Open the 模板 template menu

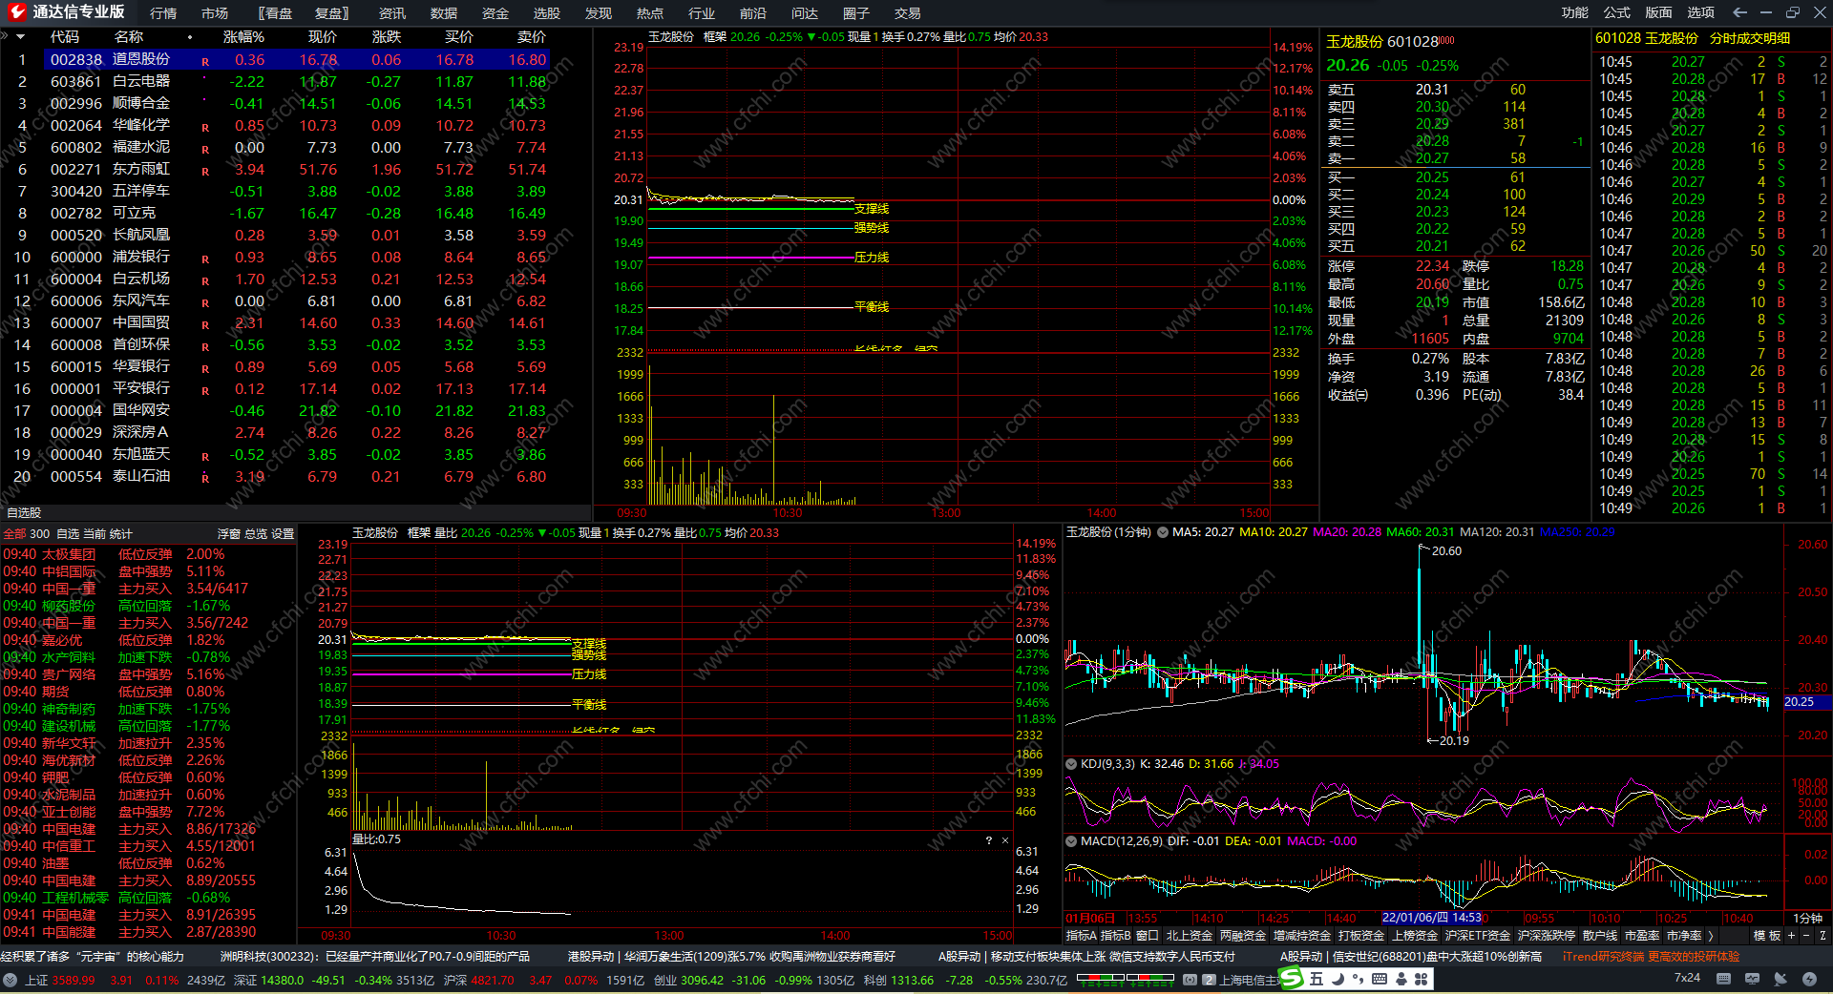coord(1767,936)
